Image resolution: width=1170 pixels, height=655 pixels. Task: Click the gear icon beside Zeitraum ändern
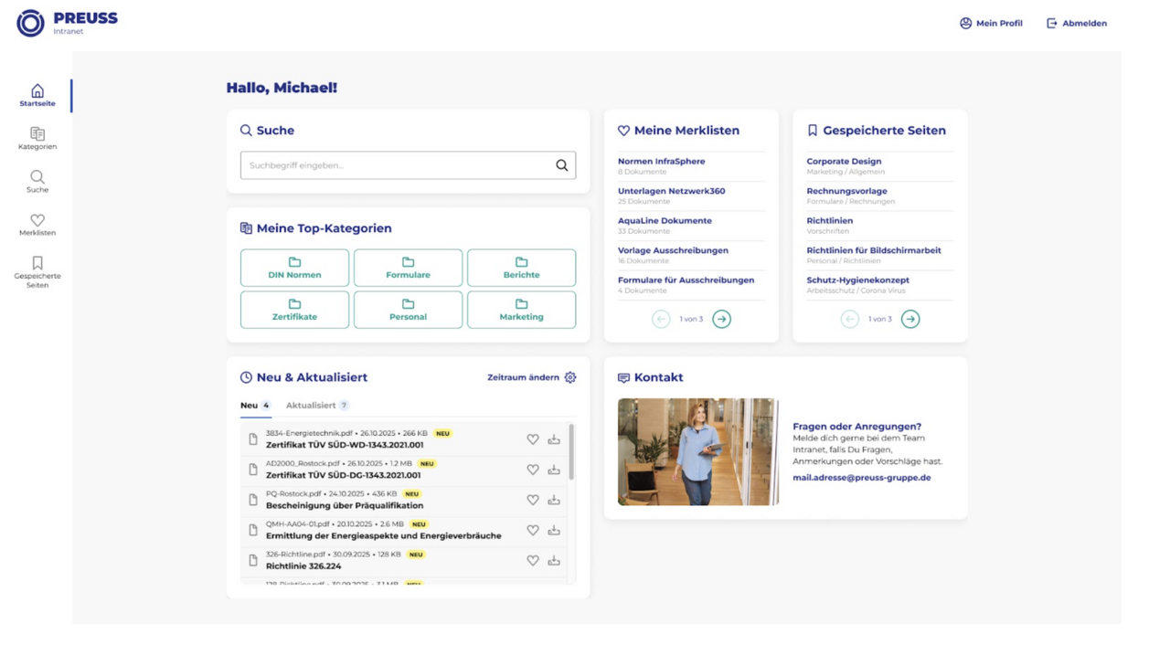[x=570, y=377]
